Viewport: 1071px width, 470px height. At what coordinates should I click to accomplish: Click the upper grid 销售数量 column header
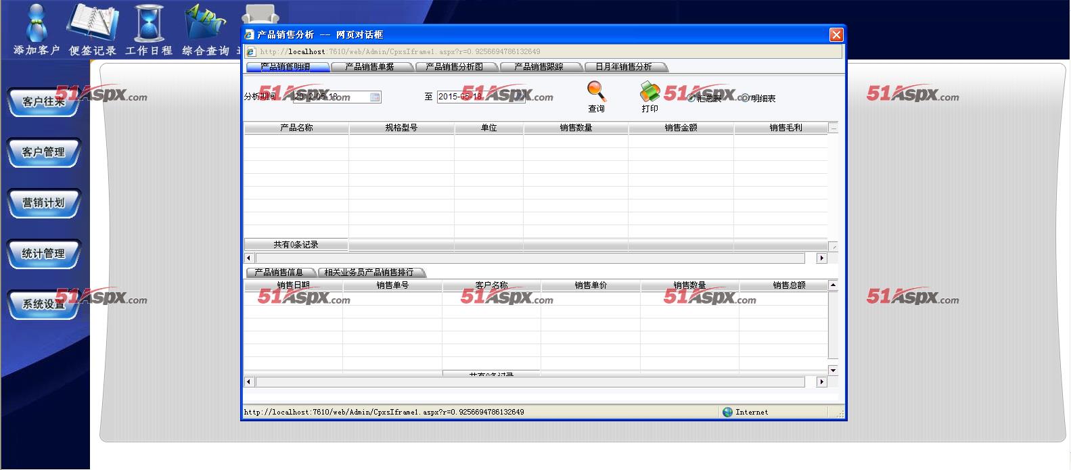tap(576, 128)
